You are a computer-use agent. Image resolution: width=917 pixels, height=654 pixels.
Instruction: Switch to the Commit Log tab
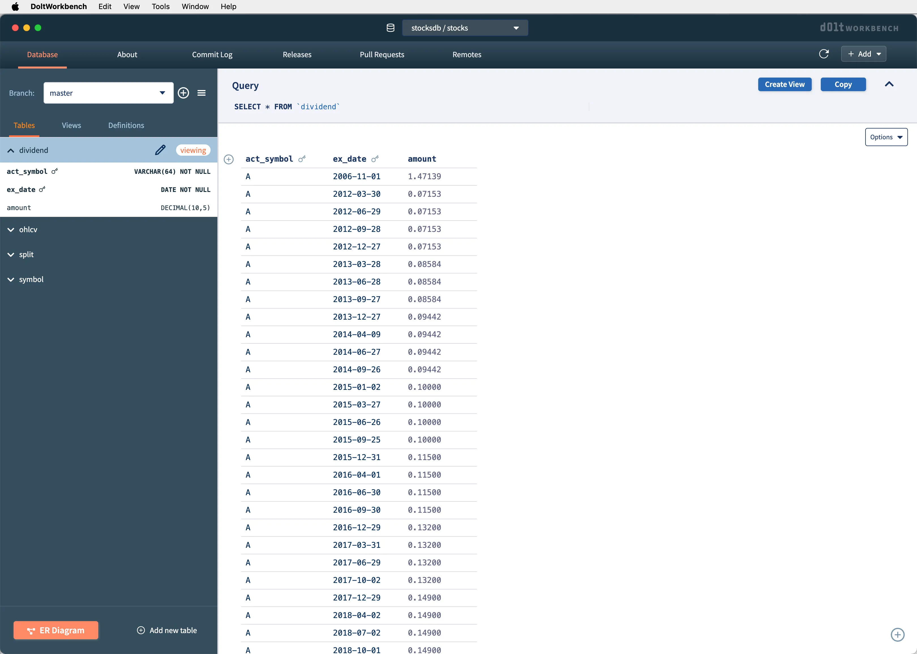212,54
